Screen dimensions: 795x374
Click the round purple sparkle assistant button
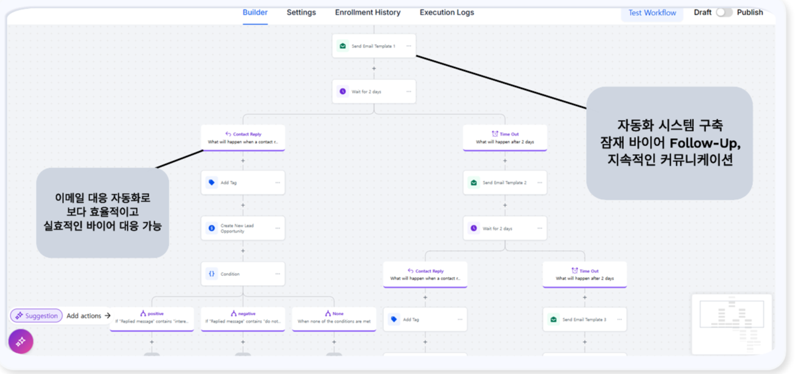[21, 342]
